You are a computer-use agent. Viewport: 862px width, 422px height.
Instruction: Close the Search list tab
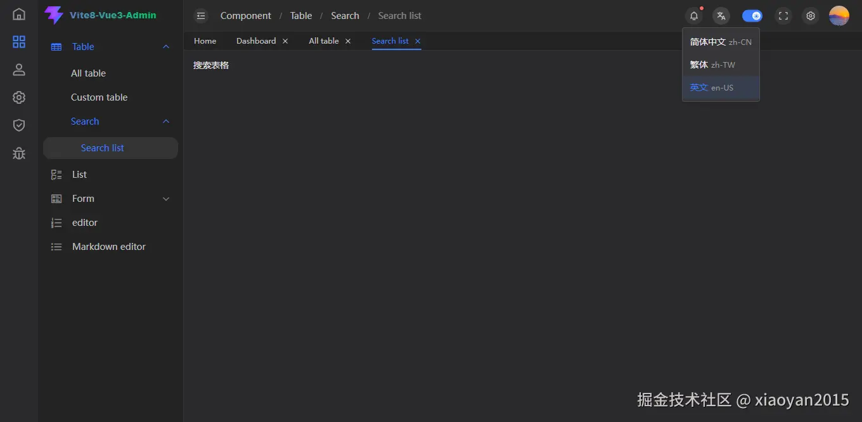coord(418,41)
